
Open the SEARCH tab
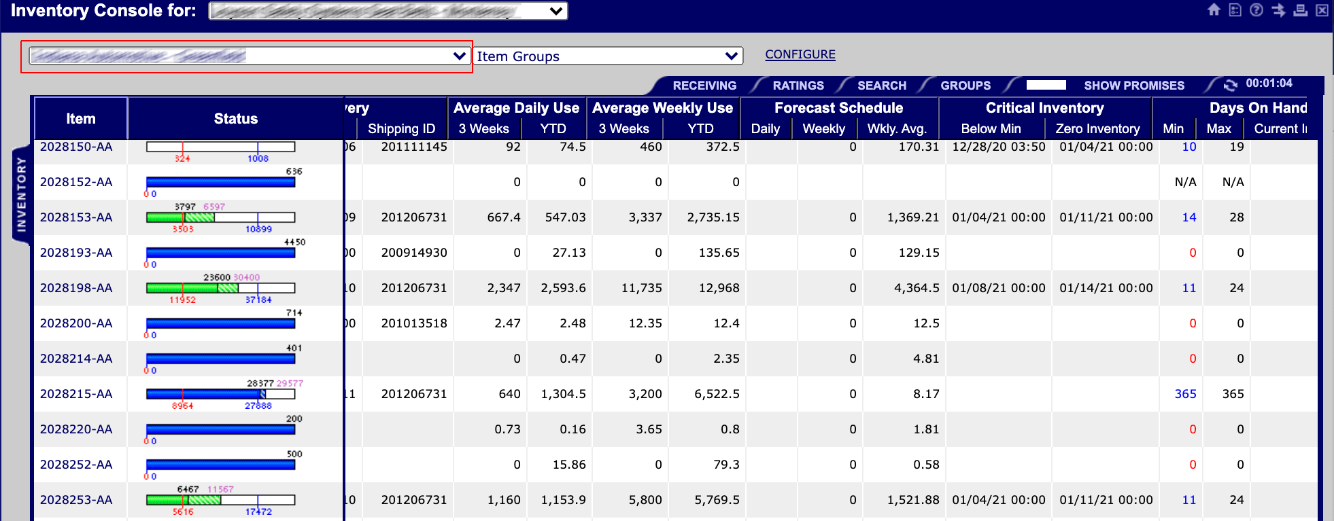pos(882,86)
